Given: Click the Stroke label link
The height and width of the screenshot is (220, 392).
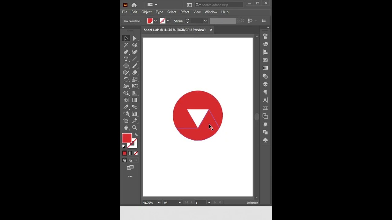Looking at the screenshot, I should (x=179, y=21).
